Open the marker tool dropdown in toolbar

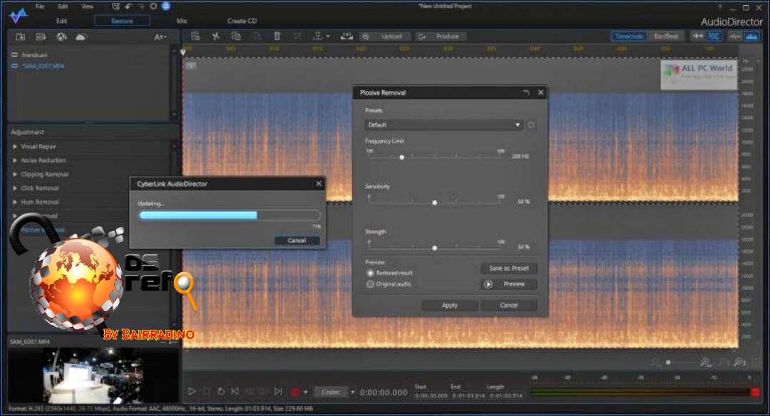pyautogui.click(x=328, y=36)
